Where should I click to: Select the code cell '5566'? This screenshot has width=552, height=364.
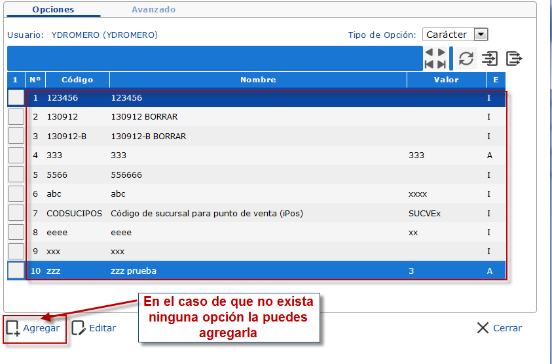tap(57, 174)
